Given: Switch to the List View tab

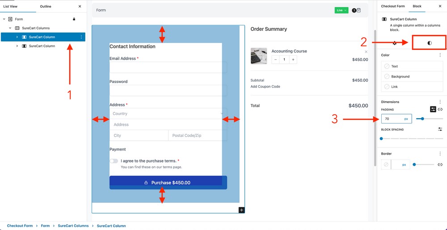Looking at the screenshot, I should click(10, 6).
